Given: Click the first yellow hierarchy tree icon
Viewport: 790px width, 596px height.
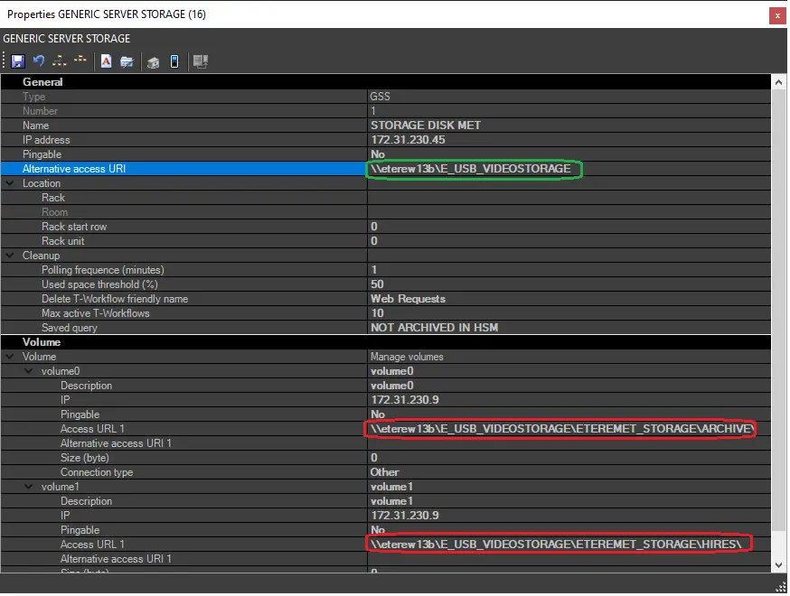Looking at the screenshot, I should 60,61.
